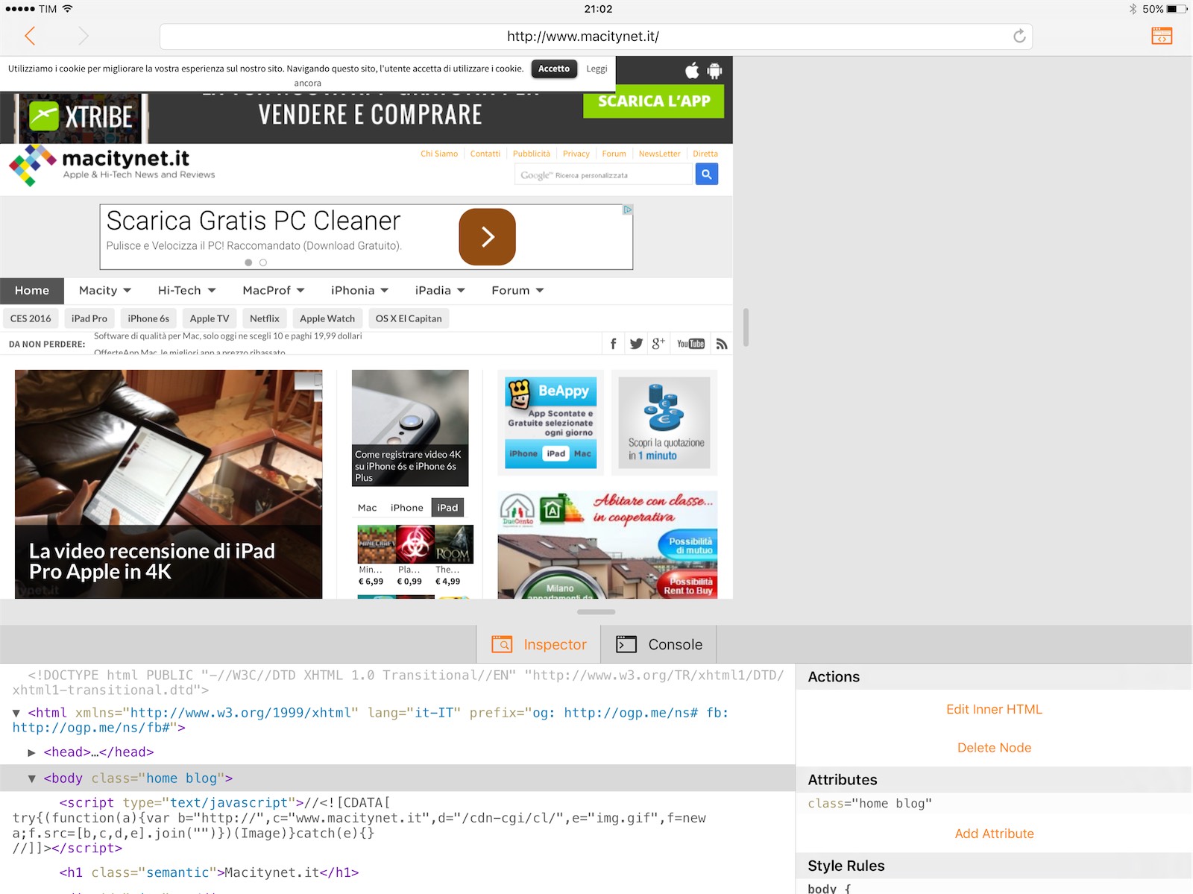Click the AdChoices icon on the ad

[628, 210]
